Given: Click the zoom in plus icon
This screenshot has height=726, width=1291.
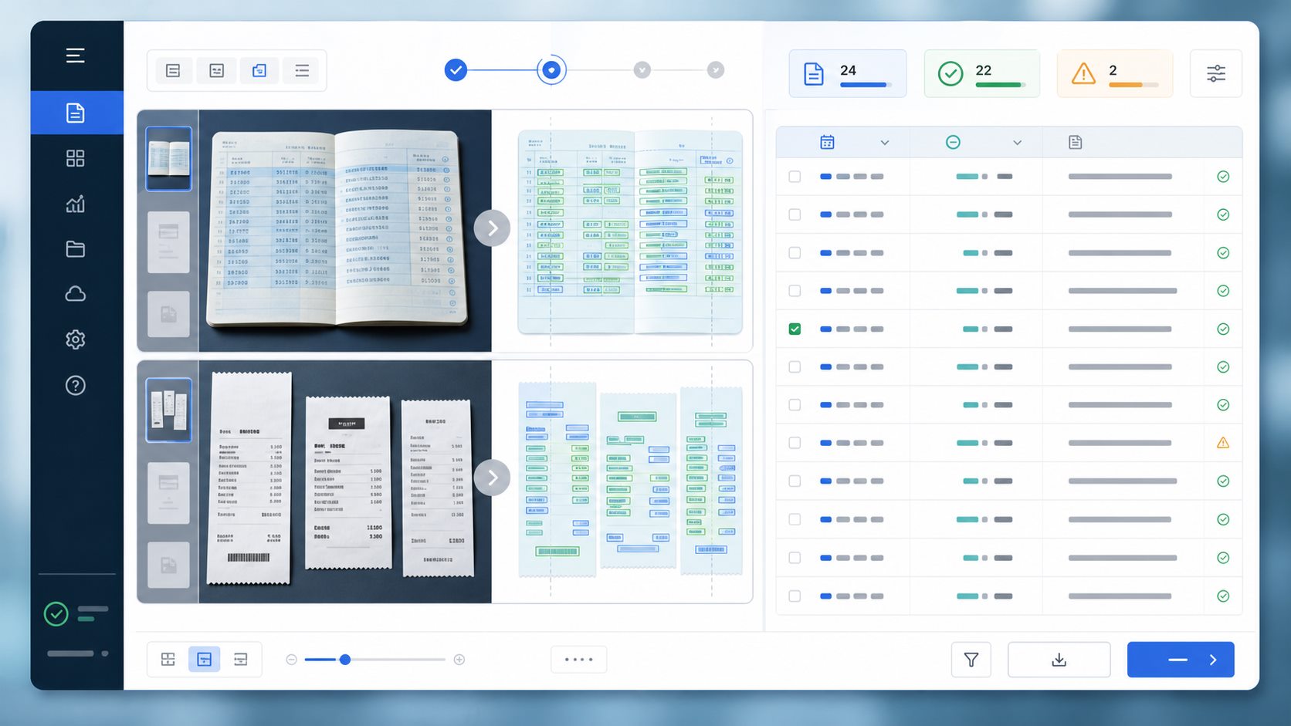Looking at the screenshot, I should [x=459, y=660].
